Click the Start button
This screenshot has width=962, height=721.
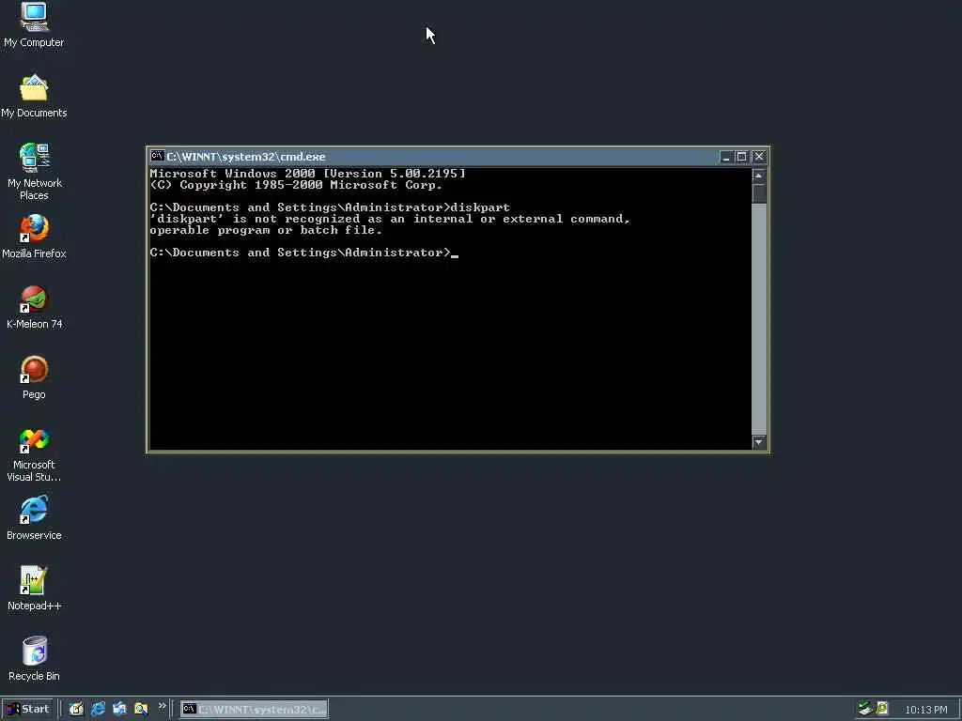pyautogui.click(x=28, y=710)
